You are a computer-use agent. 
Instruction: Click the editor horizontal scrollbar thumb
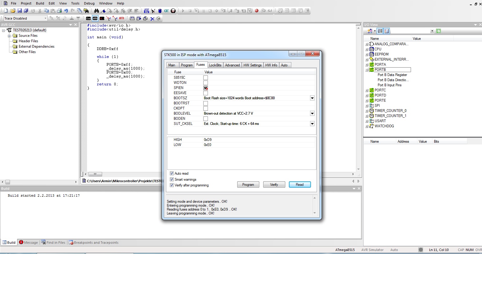[95, 174]
